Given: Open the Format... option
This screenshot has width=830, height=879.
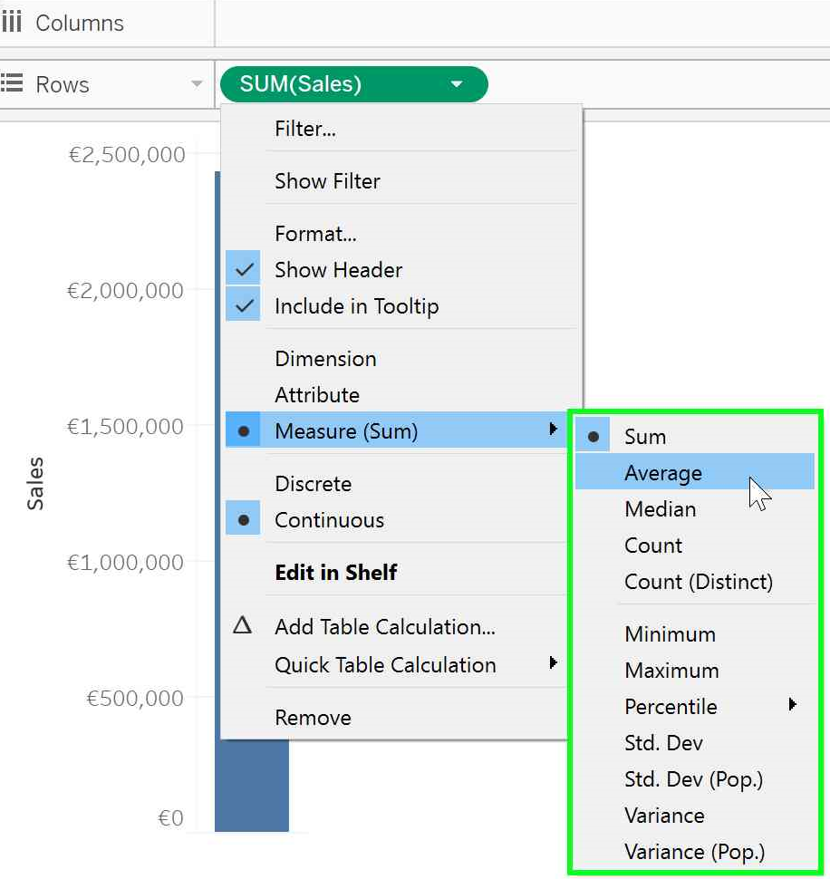Looking at the screenshot, I should coord(315,234).
